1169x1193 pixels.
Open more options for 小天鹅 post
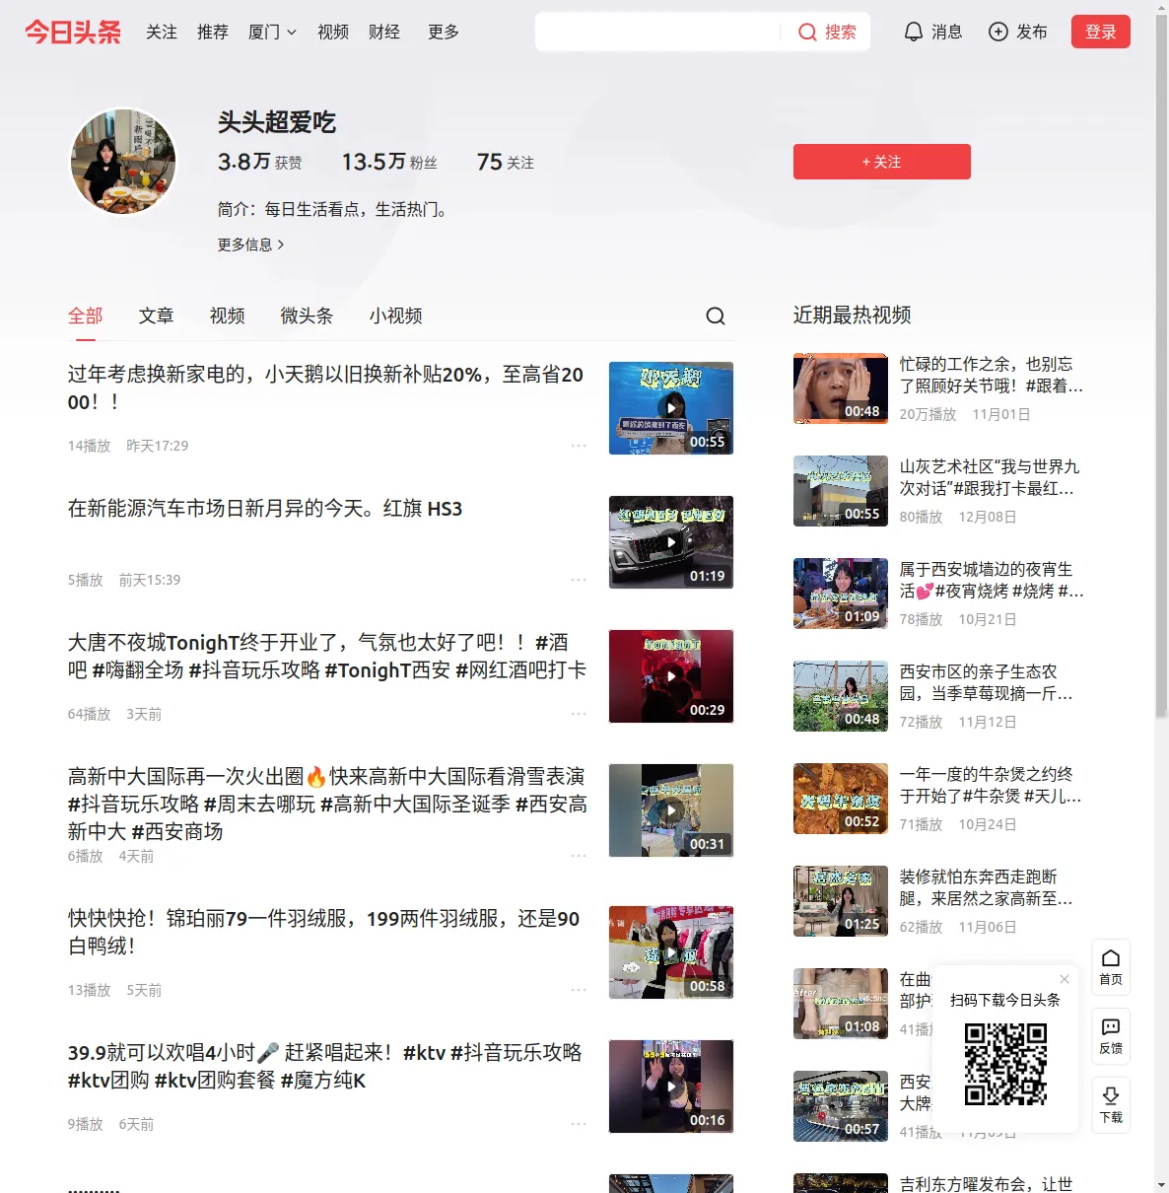click(579, 446)
